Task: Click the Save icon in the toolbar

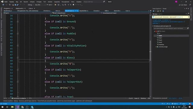Action: click(x=15, y=5)
